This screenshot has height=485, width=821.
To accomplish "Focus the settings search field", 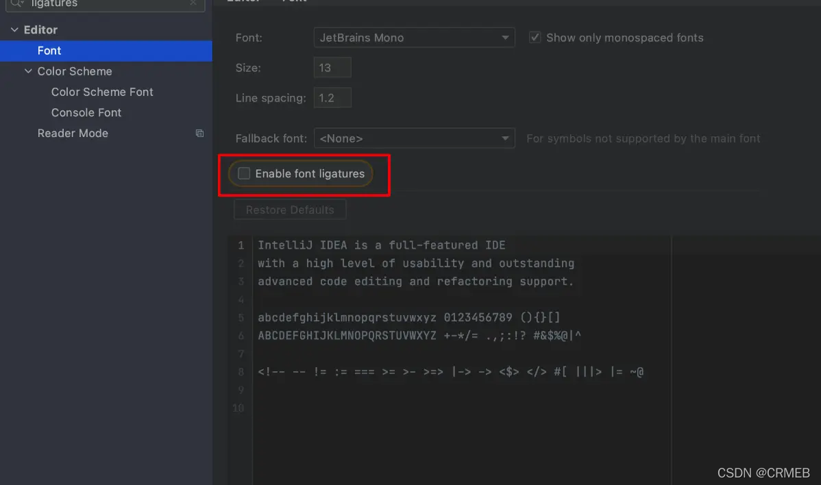I will coord(106,4).
